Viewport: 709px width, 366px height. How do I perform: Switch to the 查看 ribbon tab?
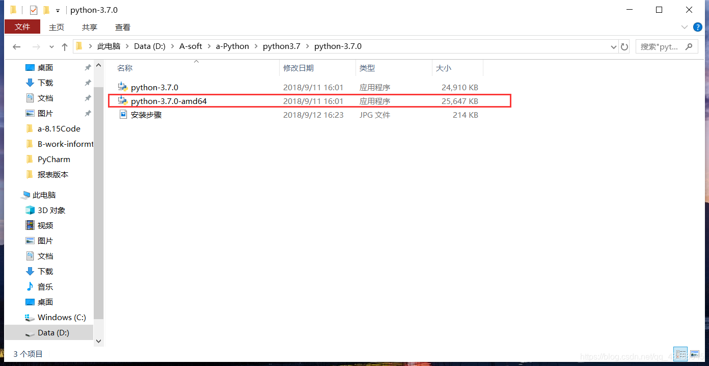pyautogui.click(x=123, y=27)
